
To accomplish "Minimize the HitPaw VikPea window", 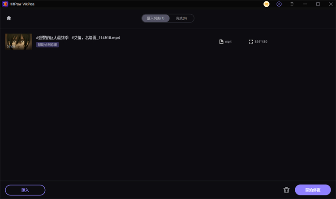I will click(305, 4).
